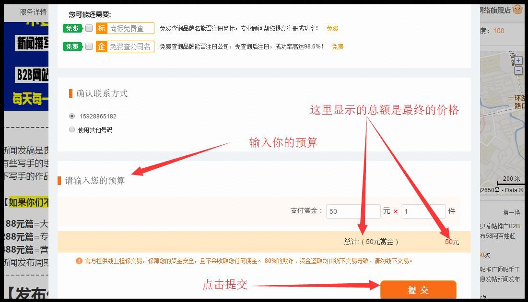Click the green 免费 badge beside trademark query
Image resolution: width=528 pixels, height=302 pixels.
coord(72,28)
